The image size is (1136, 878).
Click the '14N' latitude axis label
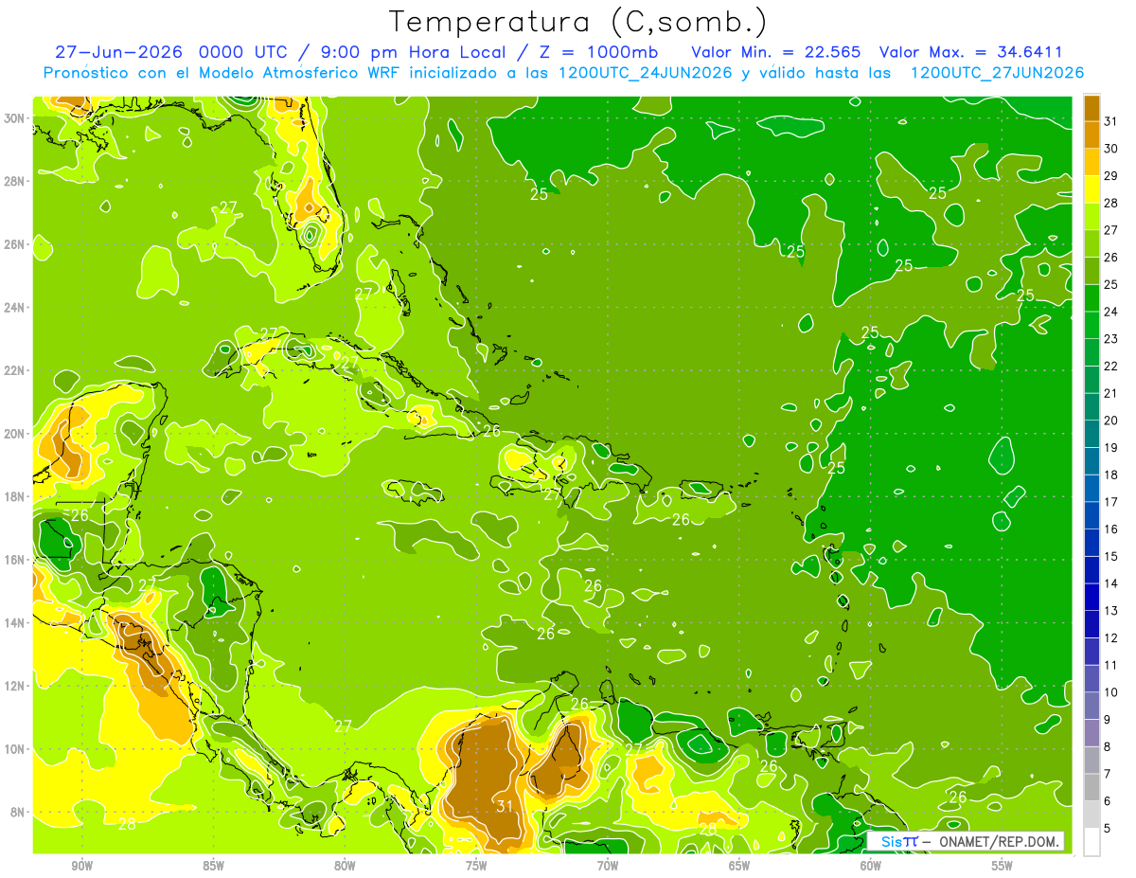point(14,622)
